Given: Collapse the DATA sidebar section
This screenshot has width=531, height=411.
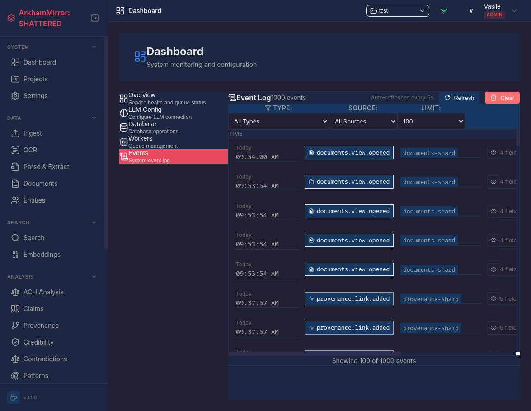Looking at the screenshot, I should click(x=94, y=118).
